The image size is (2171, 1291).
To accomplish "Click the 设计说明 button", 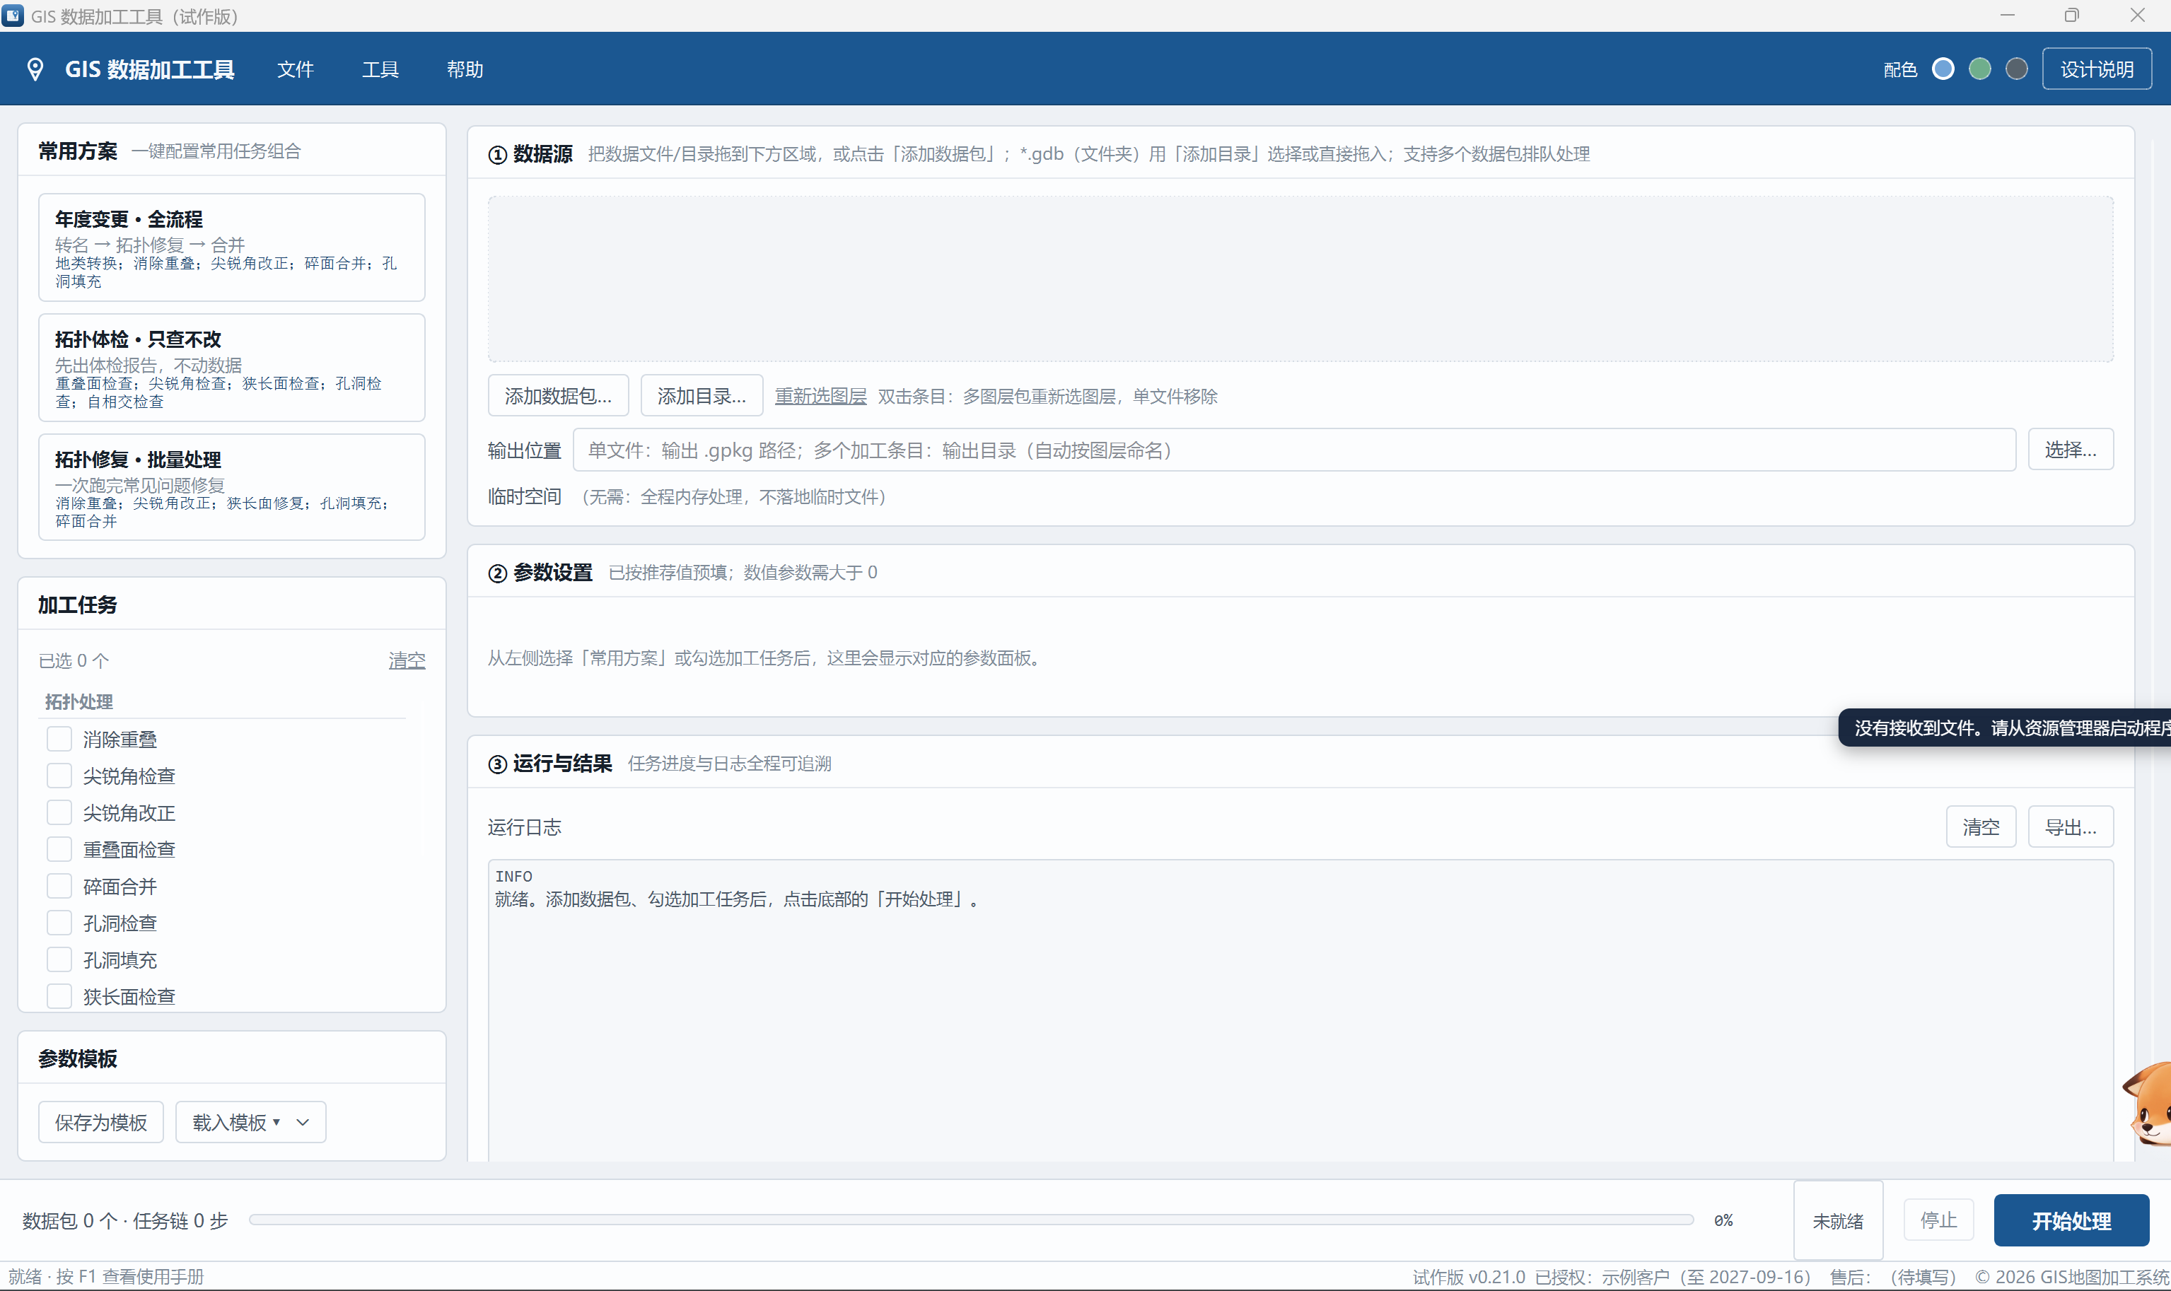I will tap(2097, 69).
